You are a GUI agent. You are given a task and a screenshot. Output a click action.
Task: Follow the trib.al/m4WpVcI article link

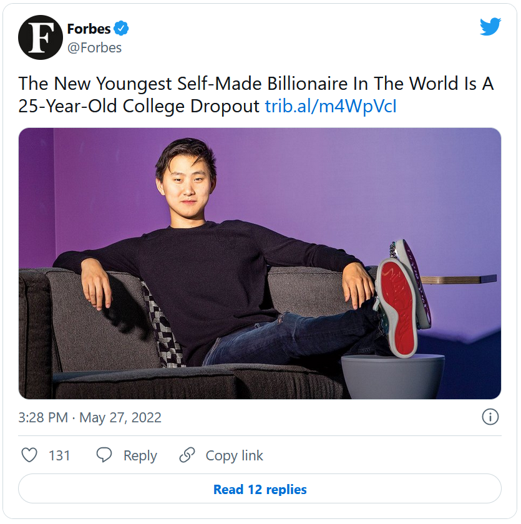331,106
